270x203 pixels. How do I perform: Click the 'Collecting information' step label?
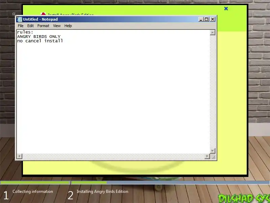point(33,191)
